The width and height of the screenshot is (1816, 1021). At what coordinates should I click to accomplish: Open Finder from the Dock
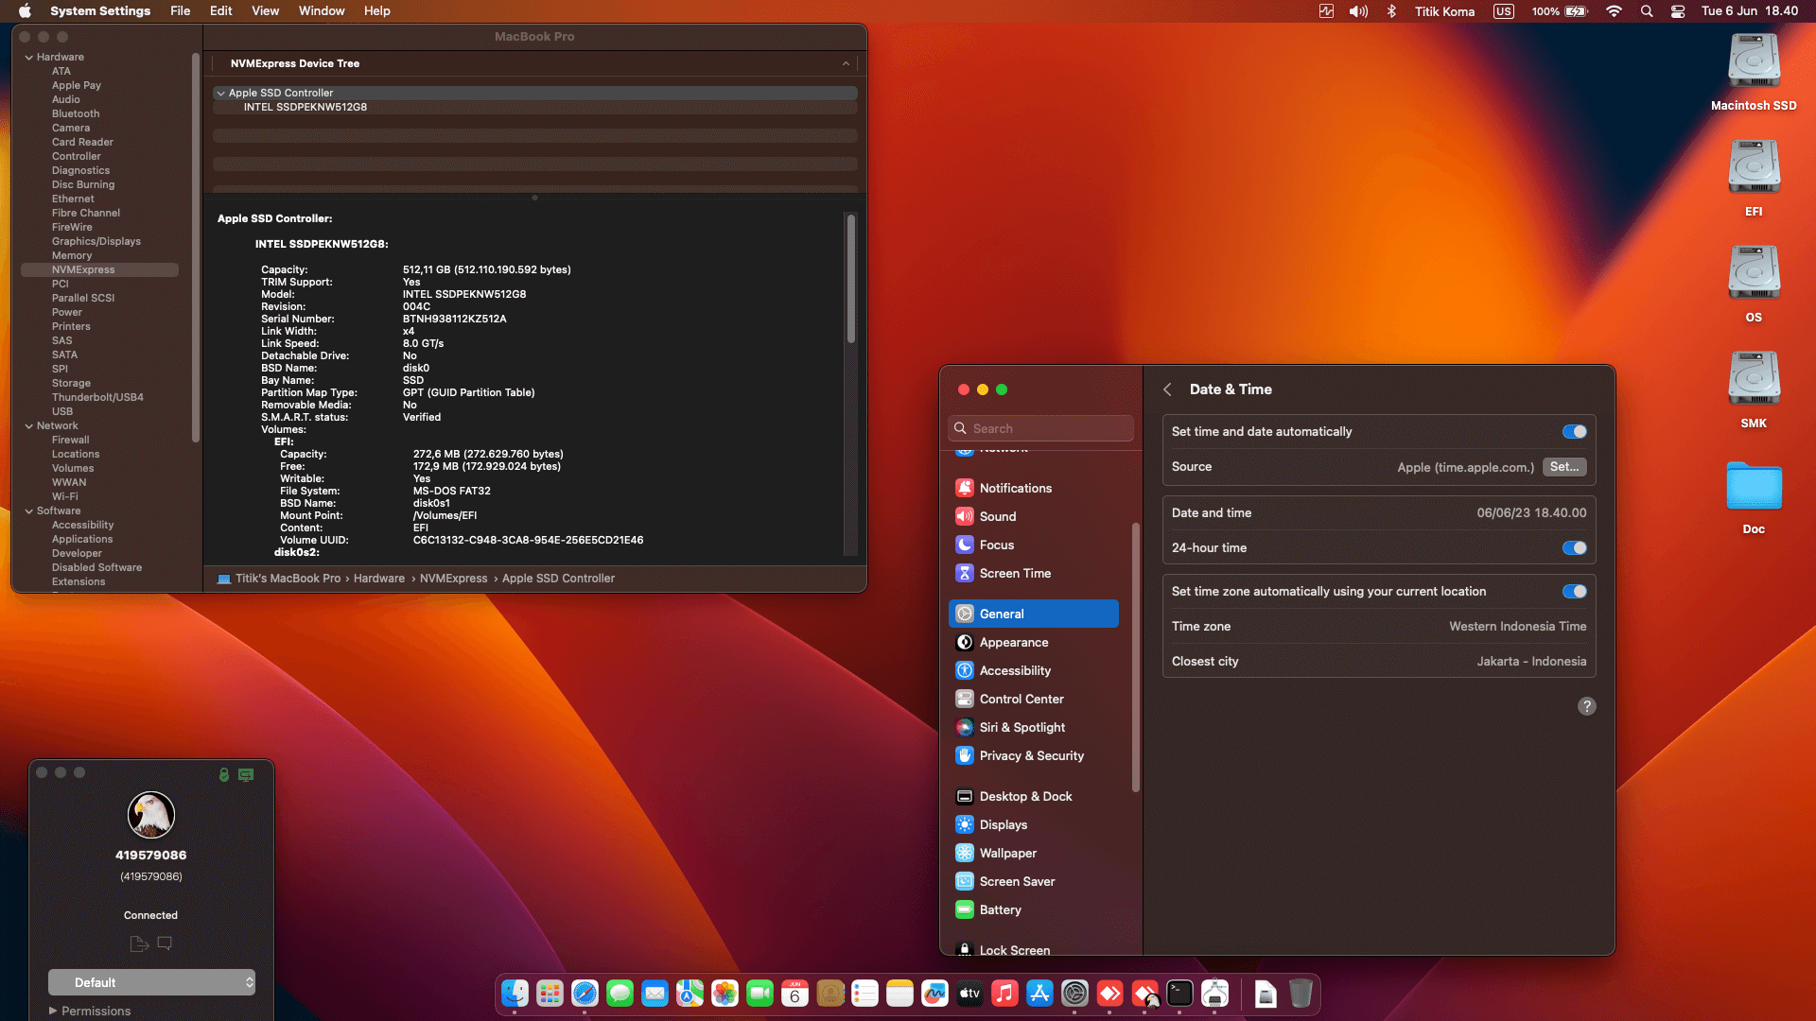coord(515,994)
